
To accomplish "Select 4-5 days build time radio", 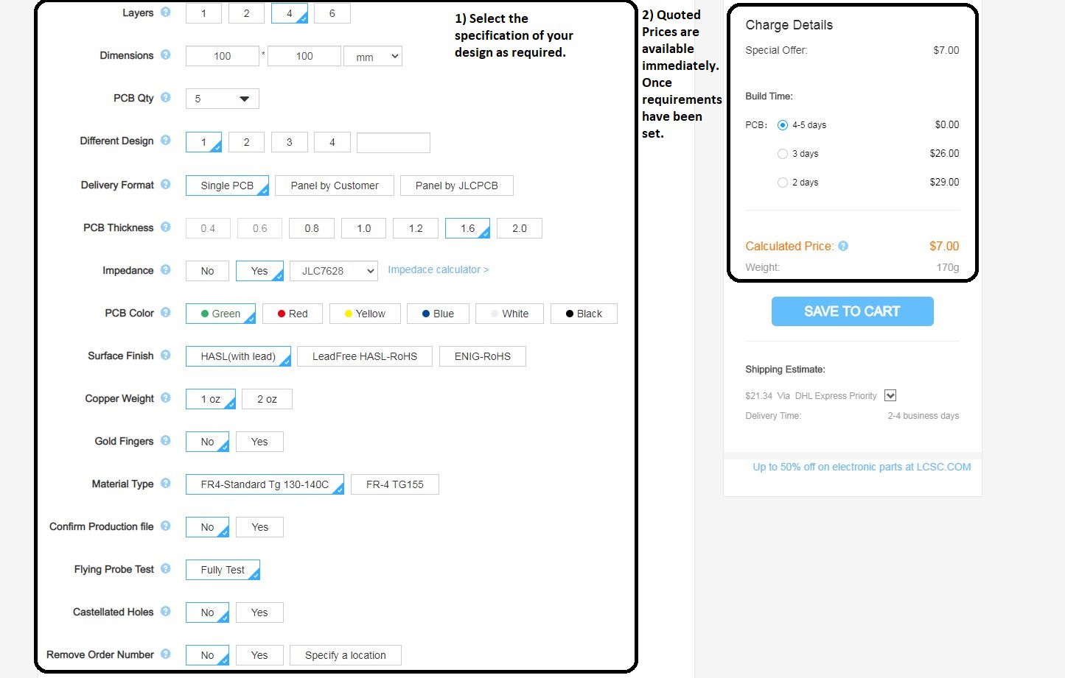I will point(783,125).
